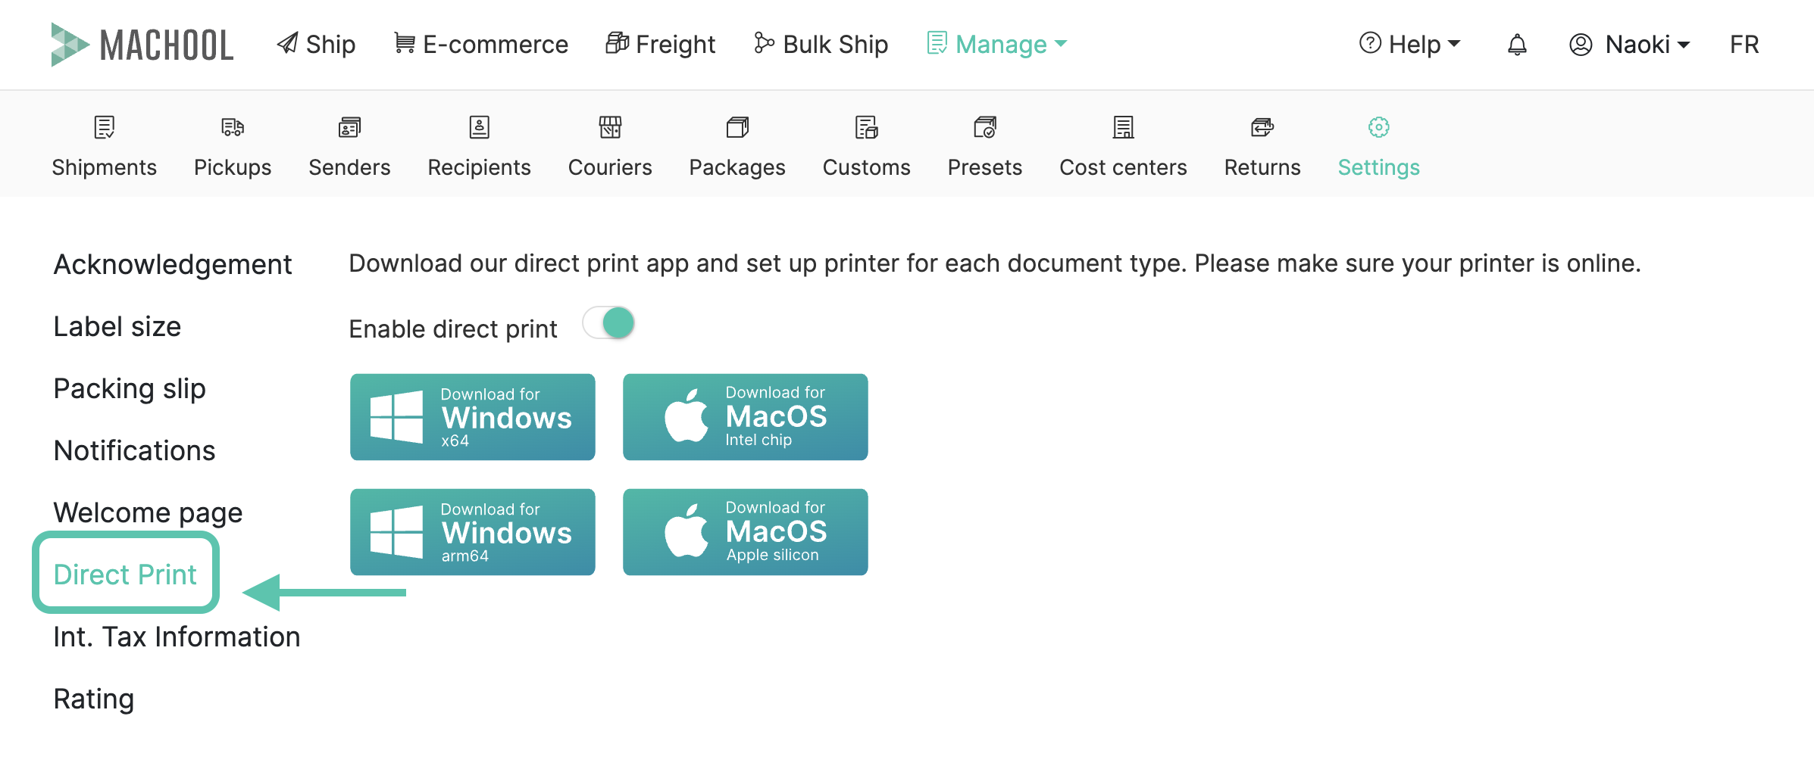The image size is (1814, 766).
Task: Download for Windows arm64
Action: 473,532
